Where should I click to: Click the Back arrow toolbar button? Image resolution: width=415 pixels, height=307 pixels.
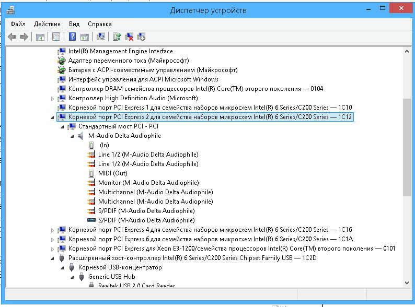click(x=12, y=37)
